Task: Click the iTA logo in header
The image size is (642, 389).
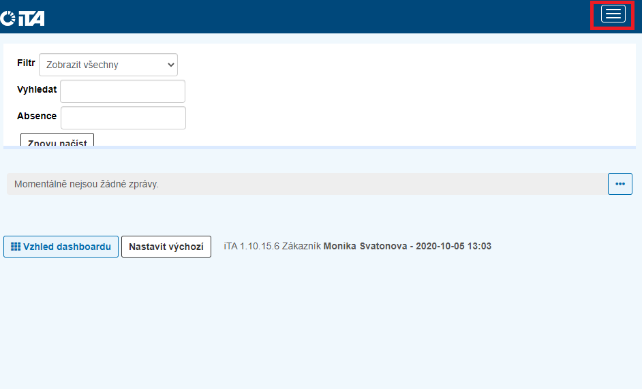Action: 22,18
